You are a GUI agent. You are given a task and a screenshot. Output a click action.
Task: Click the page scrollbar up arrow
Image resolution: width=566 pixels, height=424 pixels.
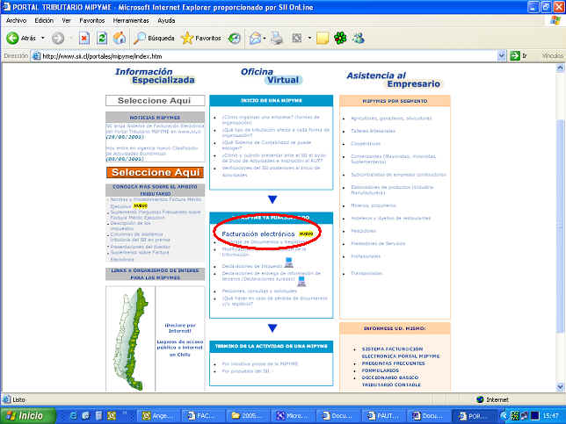click(x=560, y=68)
